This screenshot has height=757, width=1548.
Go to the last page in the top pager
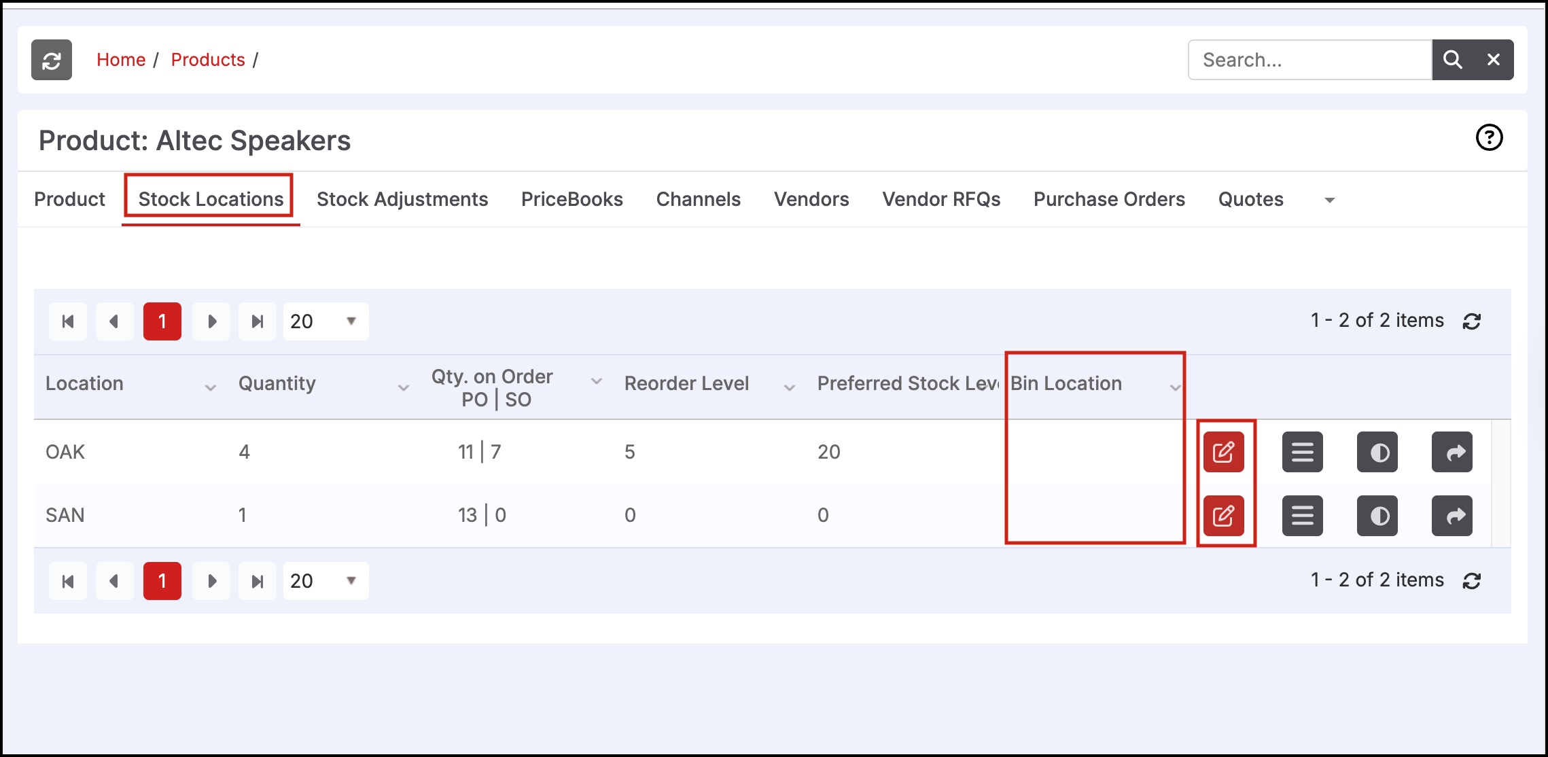pos(258,321)
